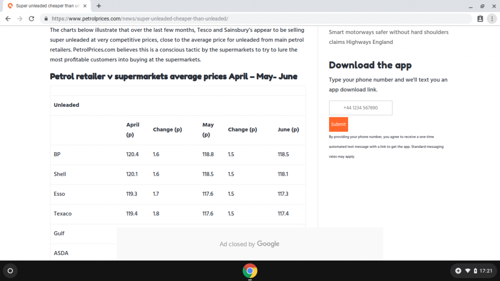Screen dimensions: 500x281
Task: Check battery status icon in tray
Action: click(475, 271)
